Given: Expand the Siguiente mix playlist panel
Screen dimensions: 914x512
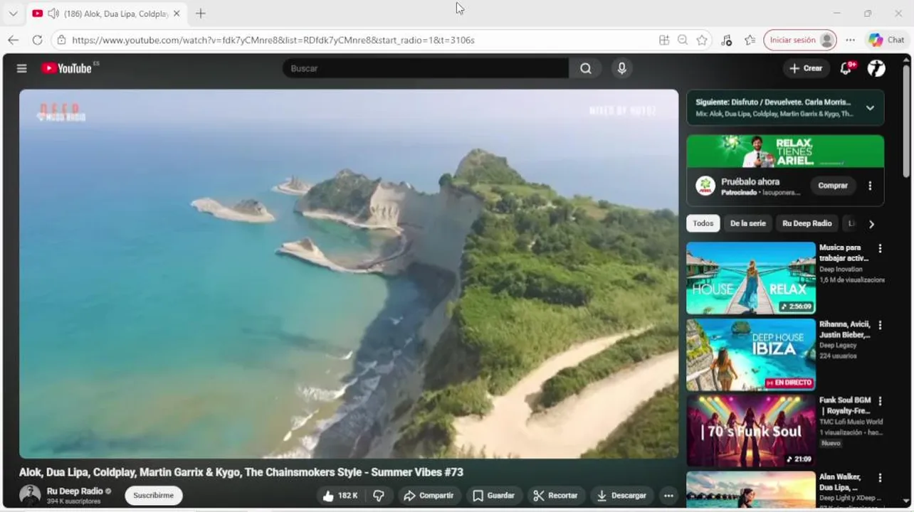Looking at the screenshot, I should (869, 108).
